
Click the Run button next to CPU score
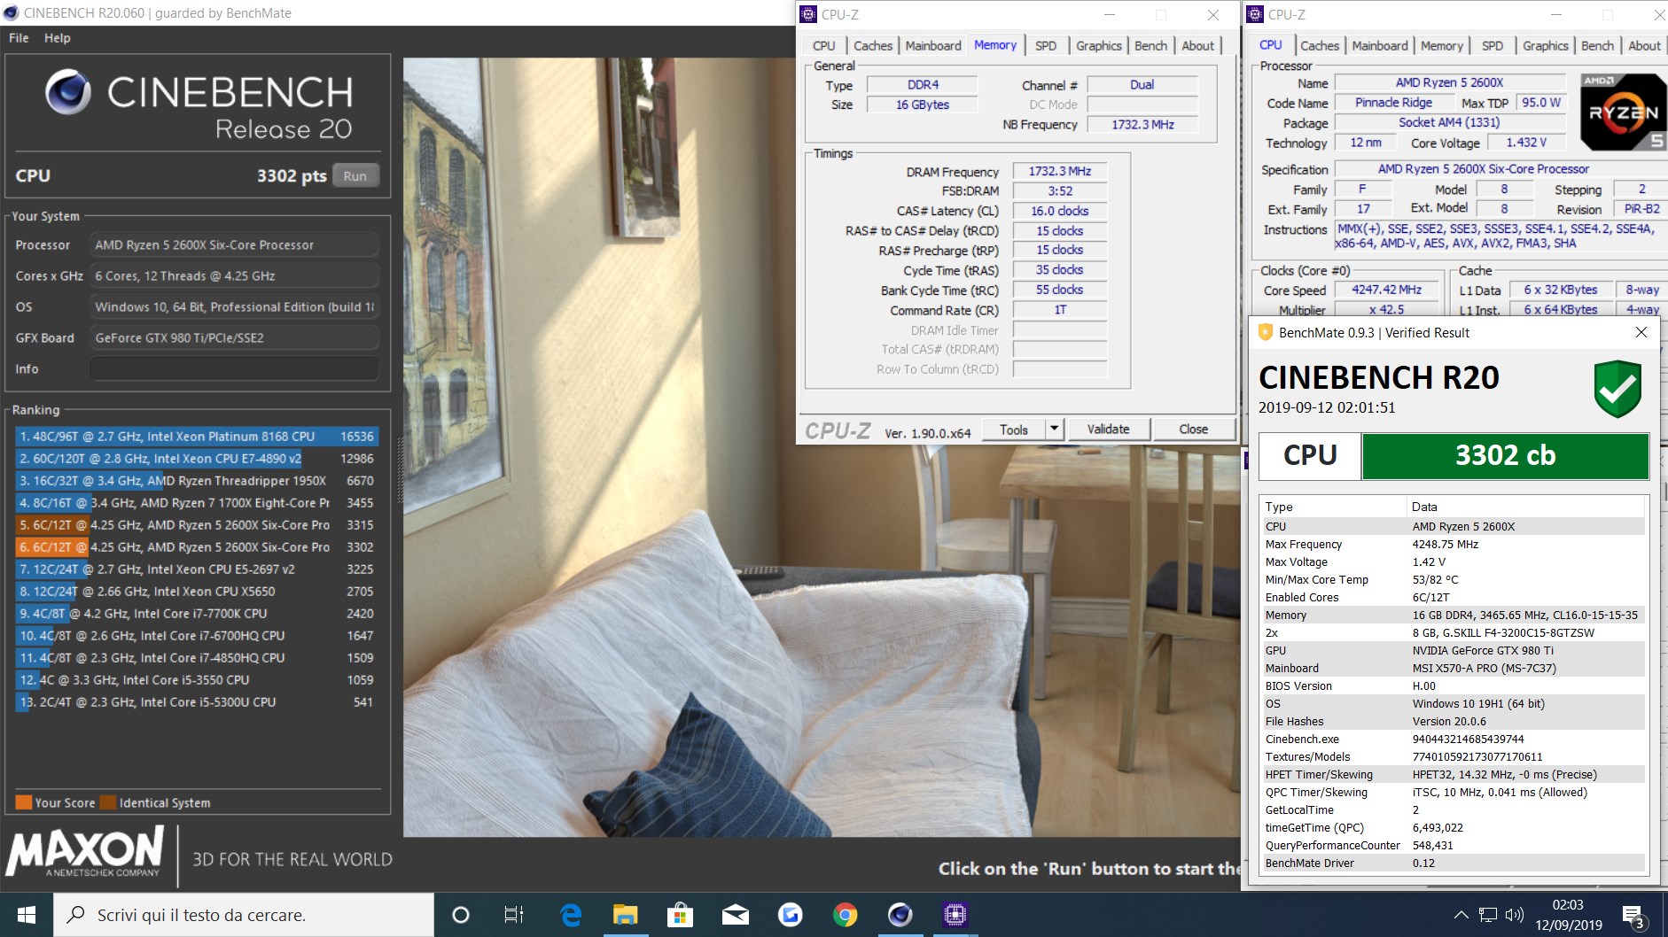point(355,175)
